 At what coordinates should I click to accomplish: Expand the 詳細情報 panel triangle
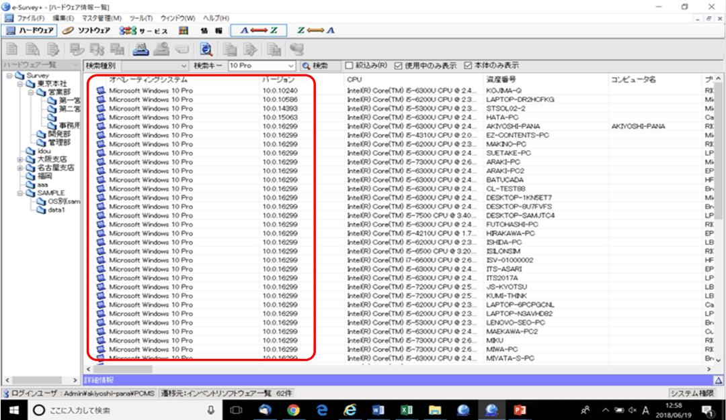(x=718, y=380)
